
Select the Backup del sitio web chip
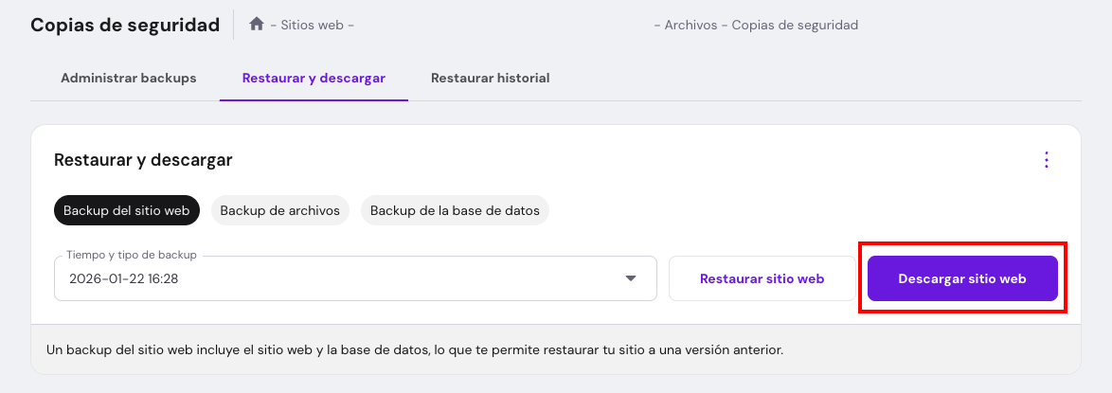(x=127, y=210)
